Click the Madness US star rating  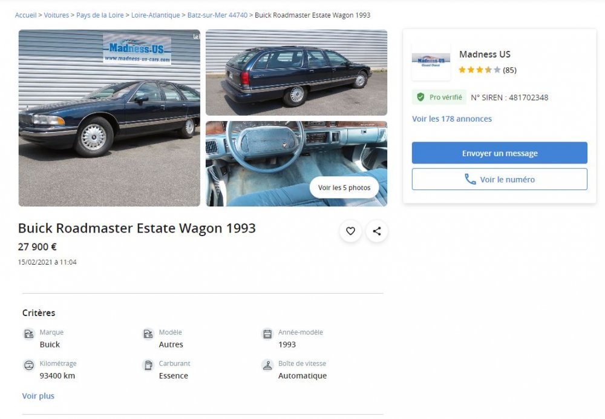[480, 70]
